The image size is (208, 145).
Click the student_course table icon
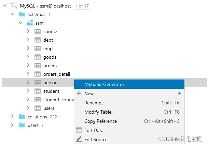click(38, 100)
